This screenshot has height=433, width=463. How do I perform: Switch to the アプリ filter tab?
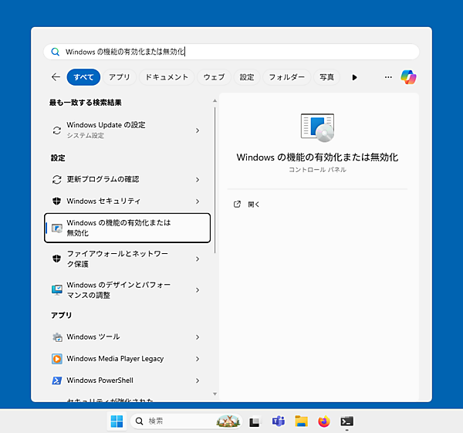120,77
